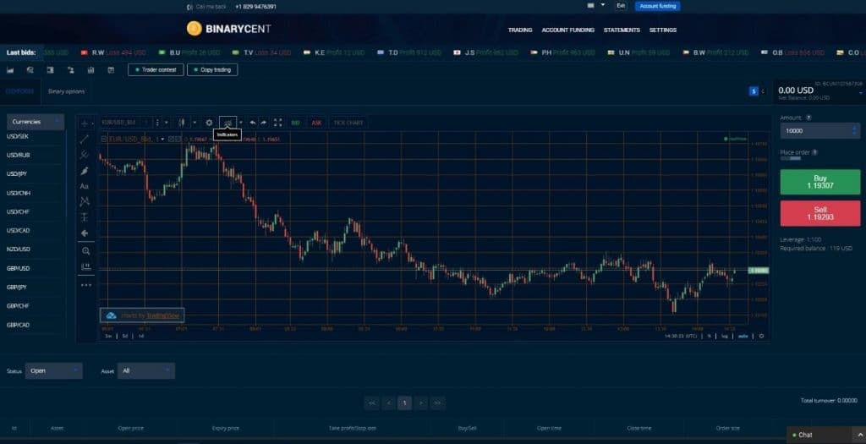Activate the zoom-in magnifier tool
The image size is (866, 444).
pyautogui.click(x=84, y=250)
